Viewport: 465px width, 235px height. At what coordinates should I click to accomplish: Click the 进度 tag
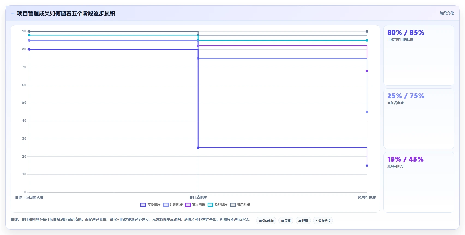(303, 221)
